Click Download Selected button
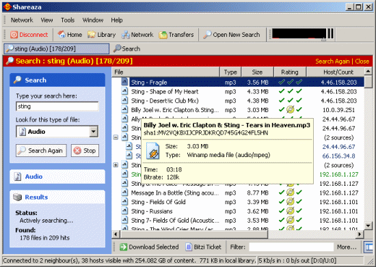 coord(149,247)
